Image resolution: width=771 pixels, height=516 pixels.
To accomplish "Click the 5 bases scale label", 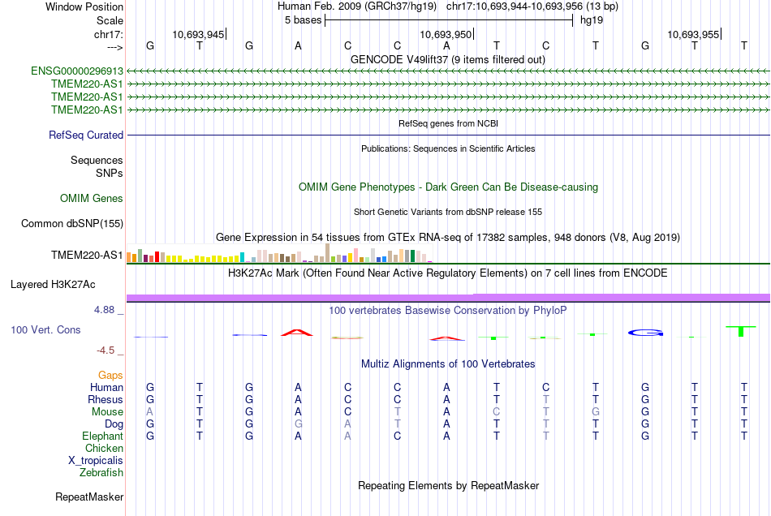I will point(303,20).
